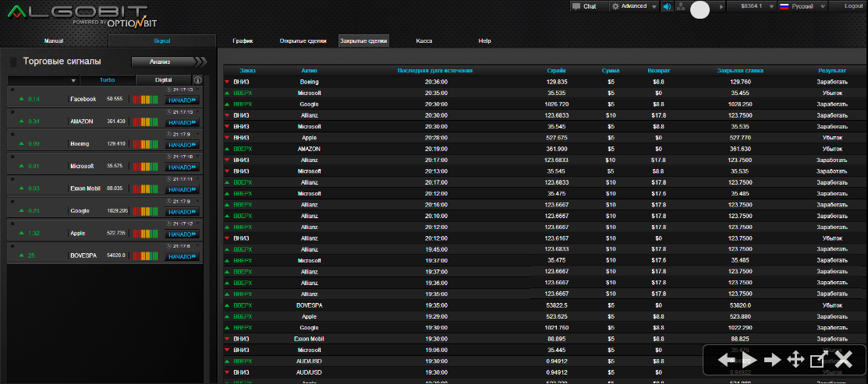Click the Logout button
Image resolution: width=868 pixels, height=384 pixels.
(x=853, y=6)
